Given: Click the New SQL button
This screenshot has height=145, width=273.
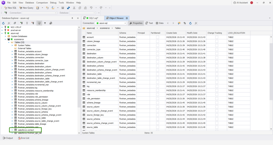Looking at the screenshot, I should coord(10,8).
